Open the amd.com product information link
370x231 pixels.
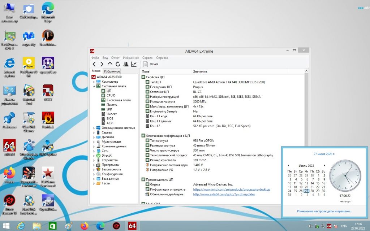click(232, 189)
